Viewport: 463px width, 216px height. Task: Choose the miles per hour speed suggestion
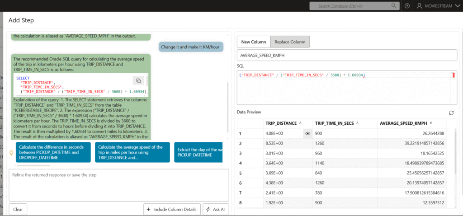click(132, 152)
